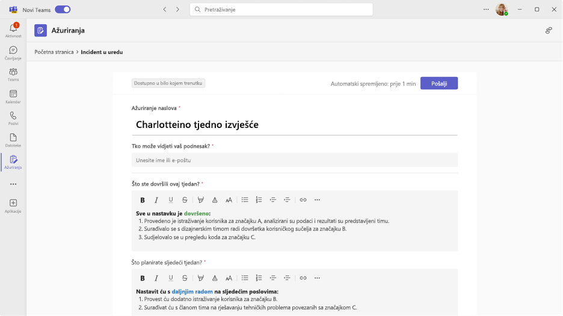The width and height of the screenshot is (563, 316).
Task: Open Pozivi calls in the sidebar
Action: [x=13, y=118]
